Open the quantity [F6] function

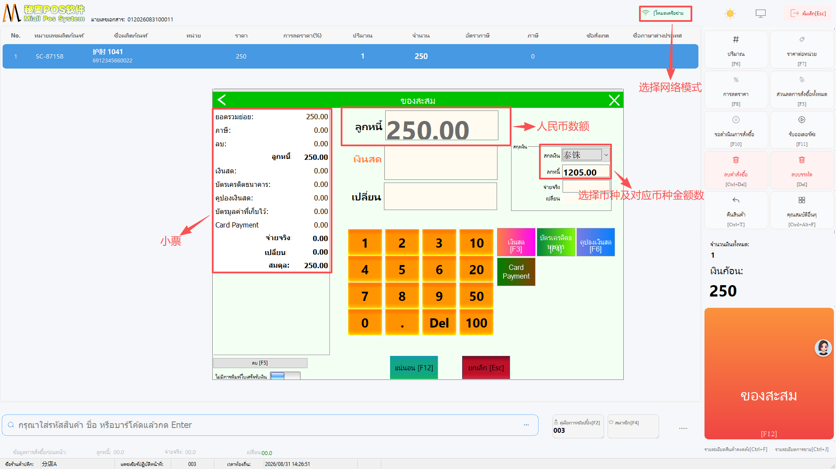(736, 49)
